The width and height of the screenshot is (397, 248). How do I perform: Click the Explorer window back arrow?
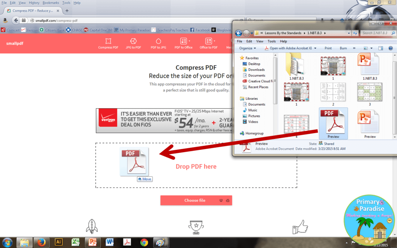pyautogui.click(x=238, y=33)
